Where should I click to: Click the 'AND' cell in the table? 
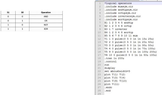(46, 17)
